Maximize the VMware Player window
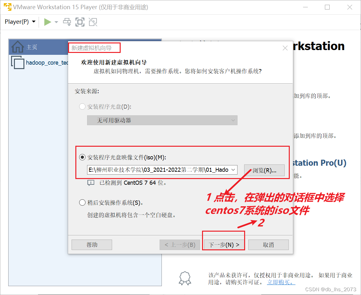Viewport: 361px width, 295px height. pyautogui.click(x=327, y=7)
